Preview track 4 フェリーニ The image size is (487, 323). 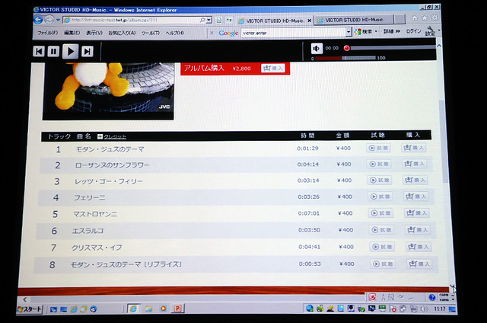coord(380,197)
